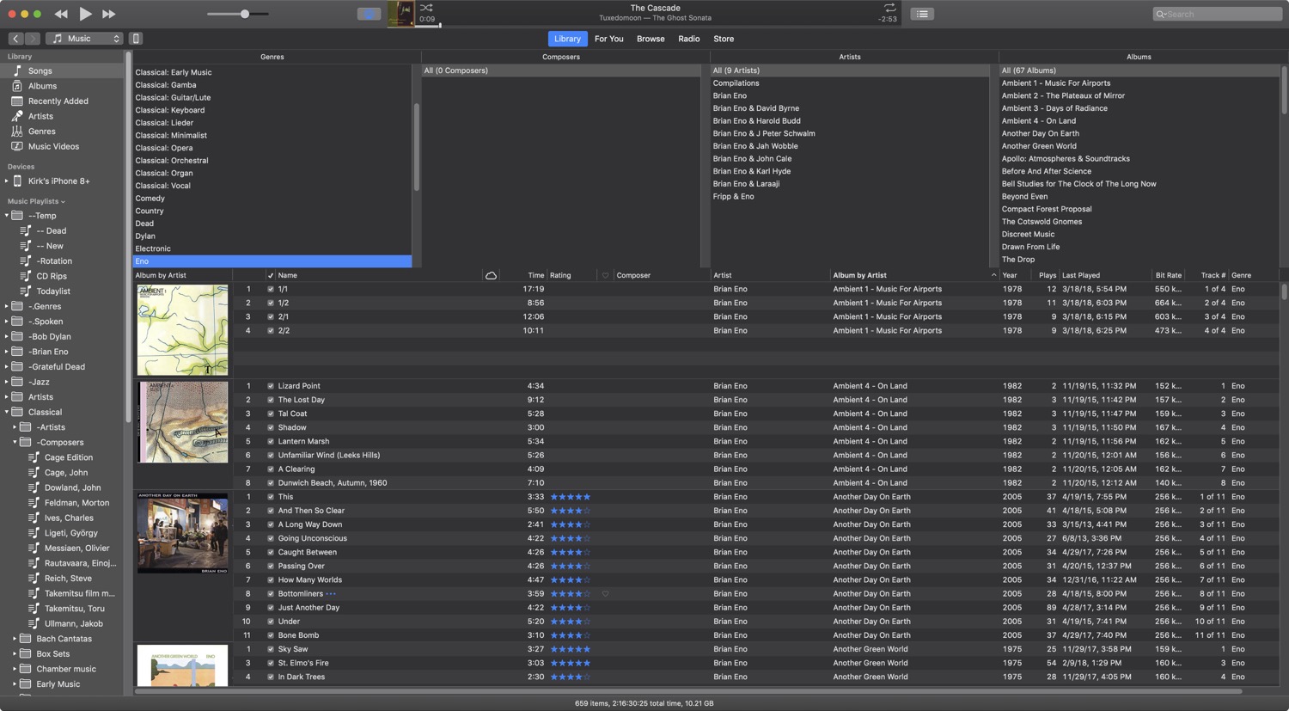Click the Play button
The width and height of the screenshot is (1289, 711).
click(85, 14)
